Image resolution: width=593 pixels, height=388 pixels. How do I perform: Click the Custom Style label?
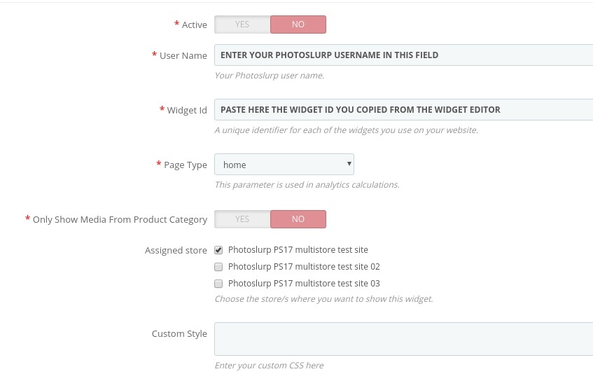tap(179, 334)
